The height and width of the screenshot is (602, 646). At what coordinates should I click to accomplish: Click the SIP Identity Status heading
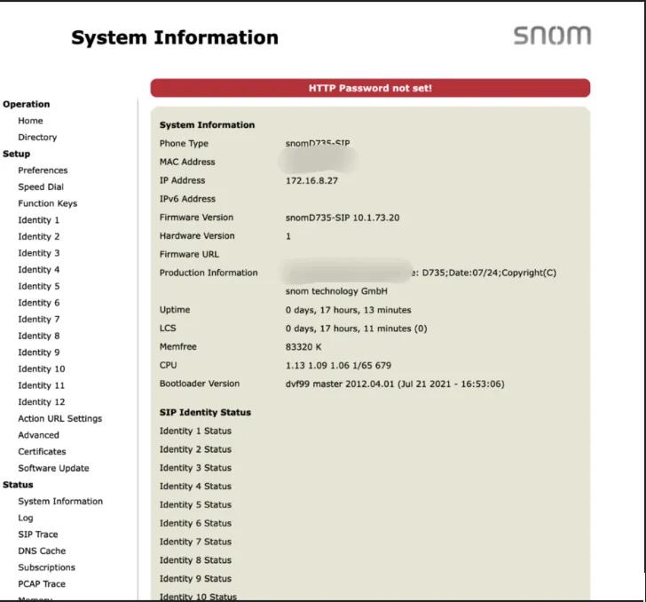point(205,412)
